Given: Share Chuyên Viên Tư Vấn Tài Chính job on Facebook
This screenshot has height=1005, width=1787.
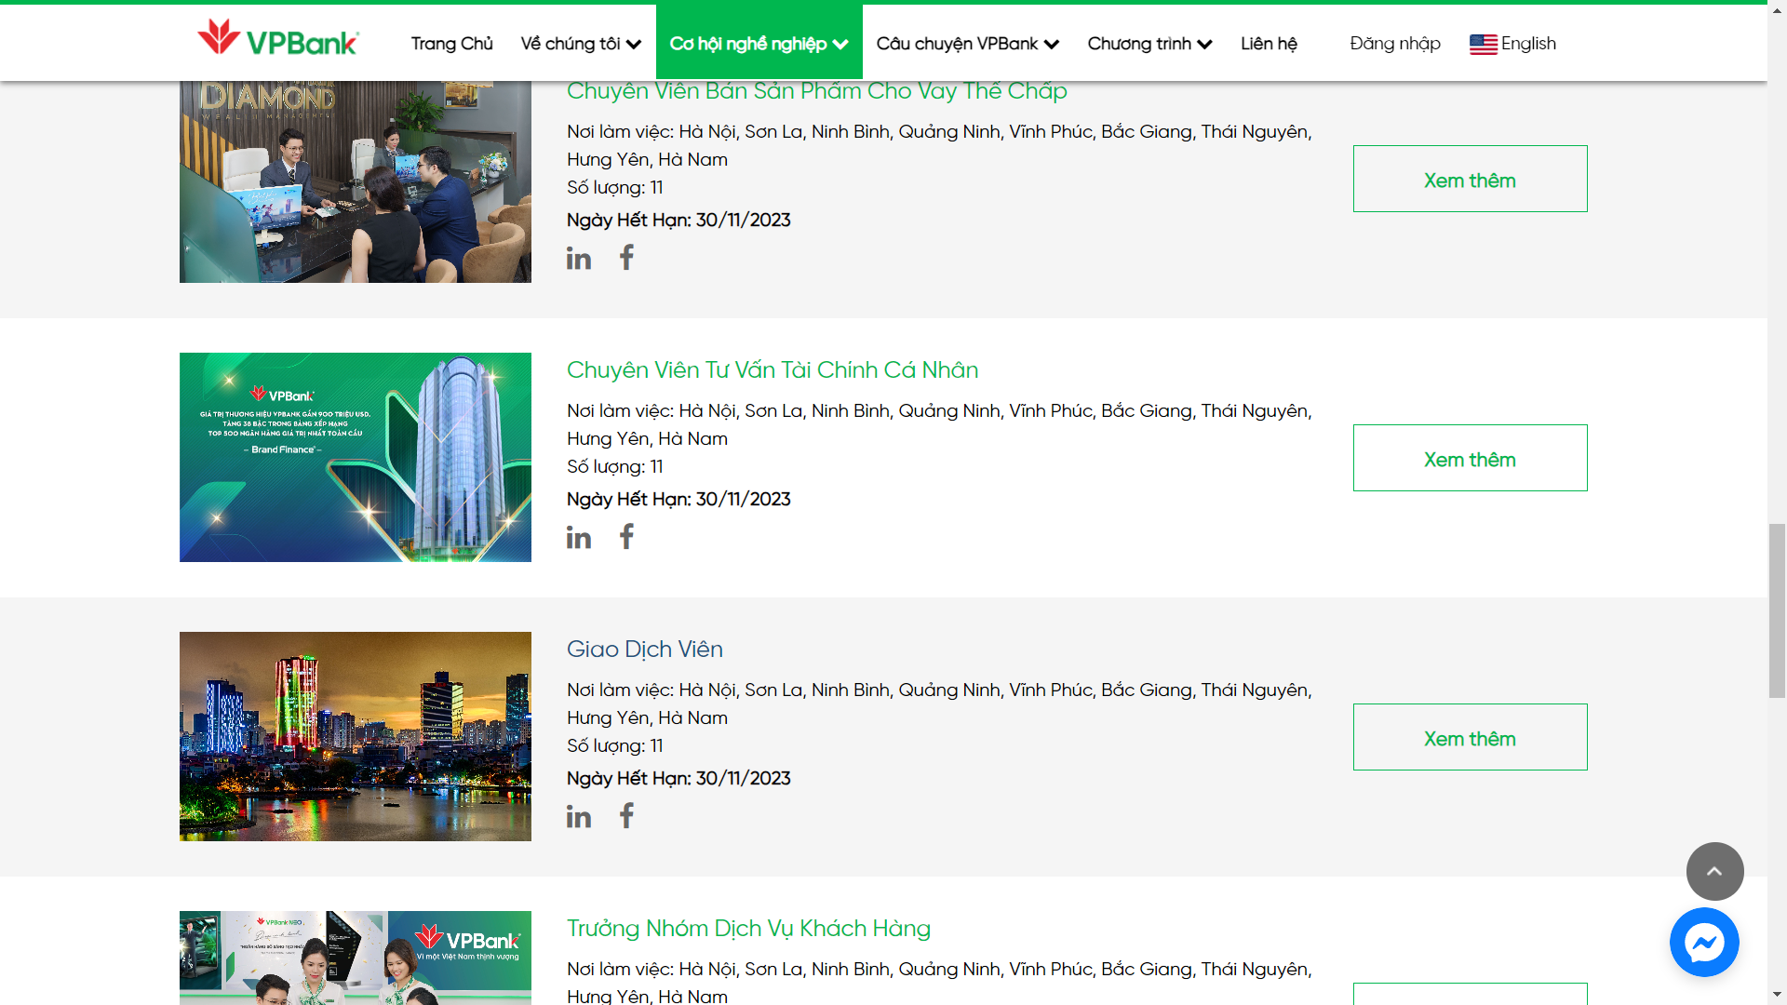Looking at the screenshot, I should click(627, 537).
